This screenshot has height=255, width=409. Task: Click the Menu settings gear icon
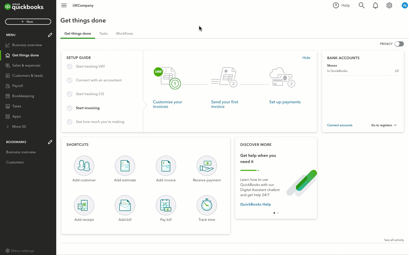[x=8, y=251]
